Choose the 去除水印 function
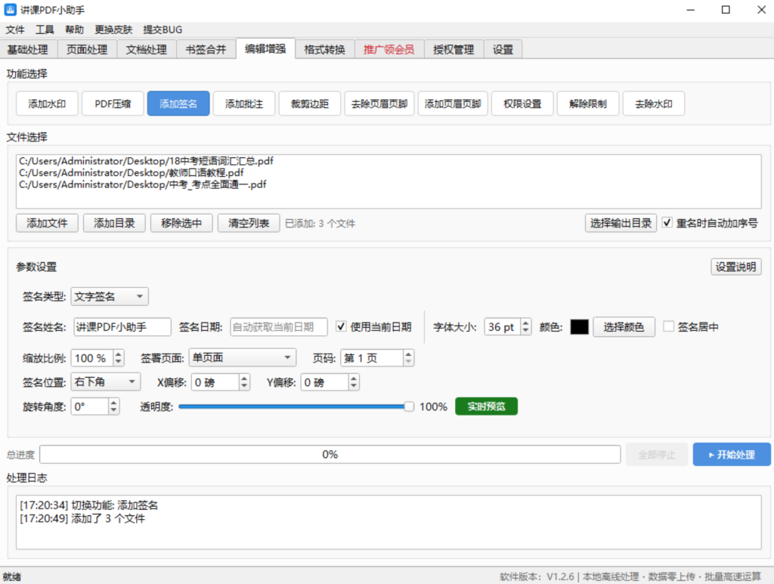Viewport: 774px width, 584px height. coord(654,104)
